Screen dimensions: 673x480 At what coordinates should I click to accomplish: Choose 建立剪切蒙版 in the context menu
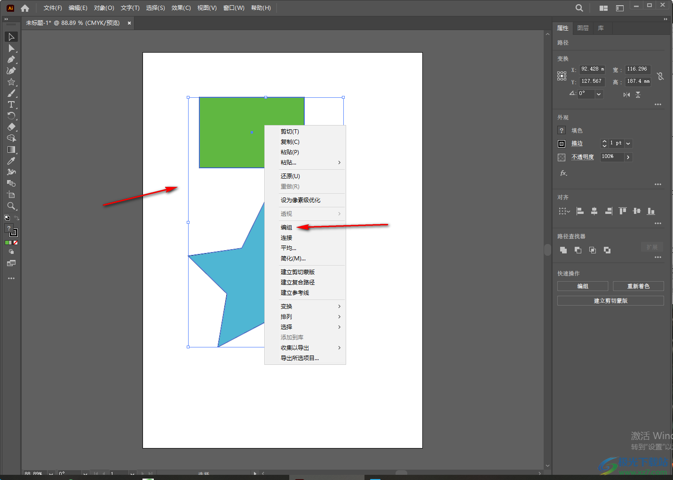coord(305,272)
